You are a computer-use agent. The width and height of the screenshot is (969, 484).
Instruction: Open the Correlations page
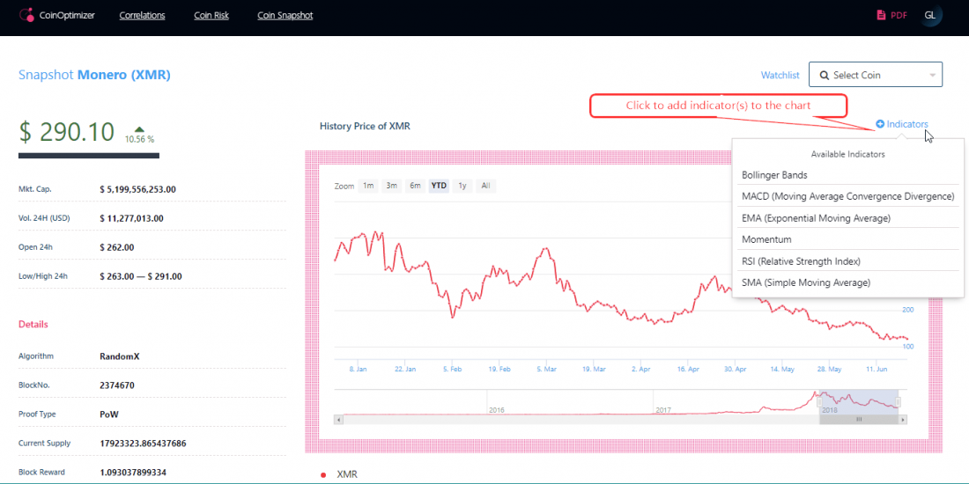[144, 15]
